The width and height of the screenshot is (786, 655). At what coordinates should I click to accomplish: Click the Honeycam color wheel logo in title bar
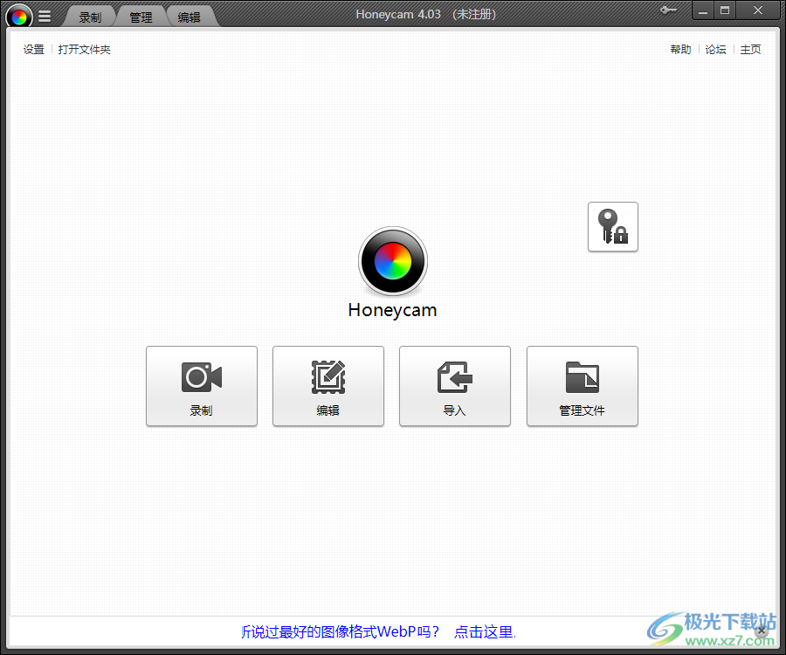[x=19, y=17]
